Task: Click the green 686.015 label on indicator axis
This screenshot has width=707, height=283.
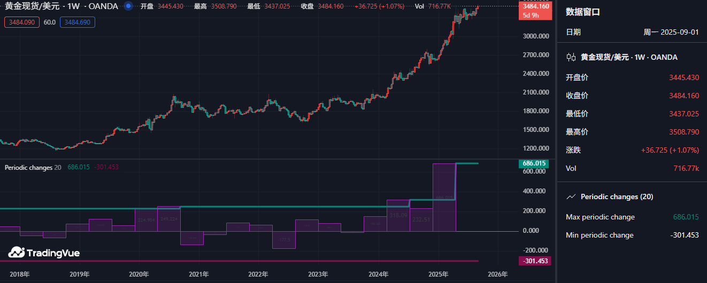Action: (x=534, y=163)
